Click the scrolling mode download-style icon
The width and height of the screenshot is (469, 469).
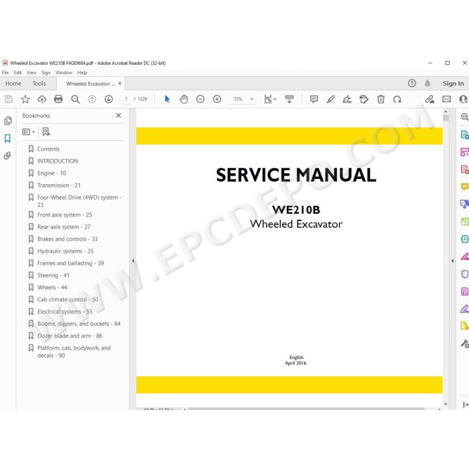[289, 99]
